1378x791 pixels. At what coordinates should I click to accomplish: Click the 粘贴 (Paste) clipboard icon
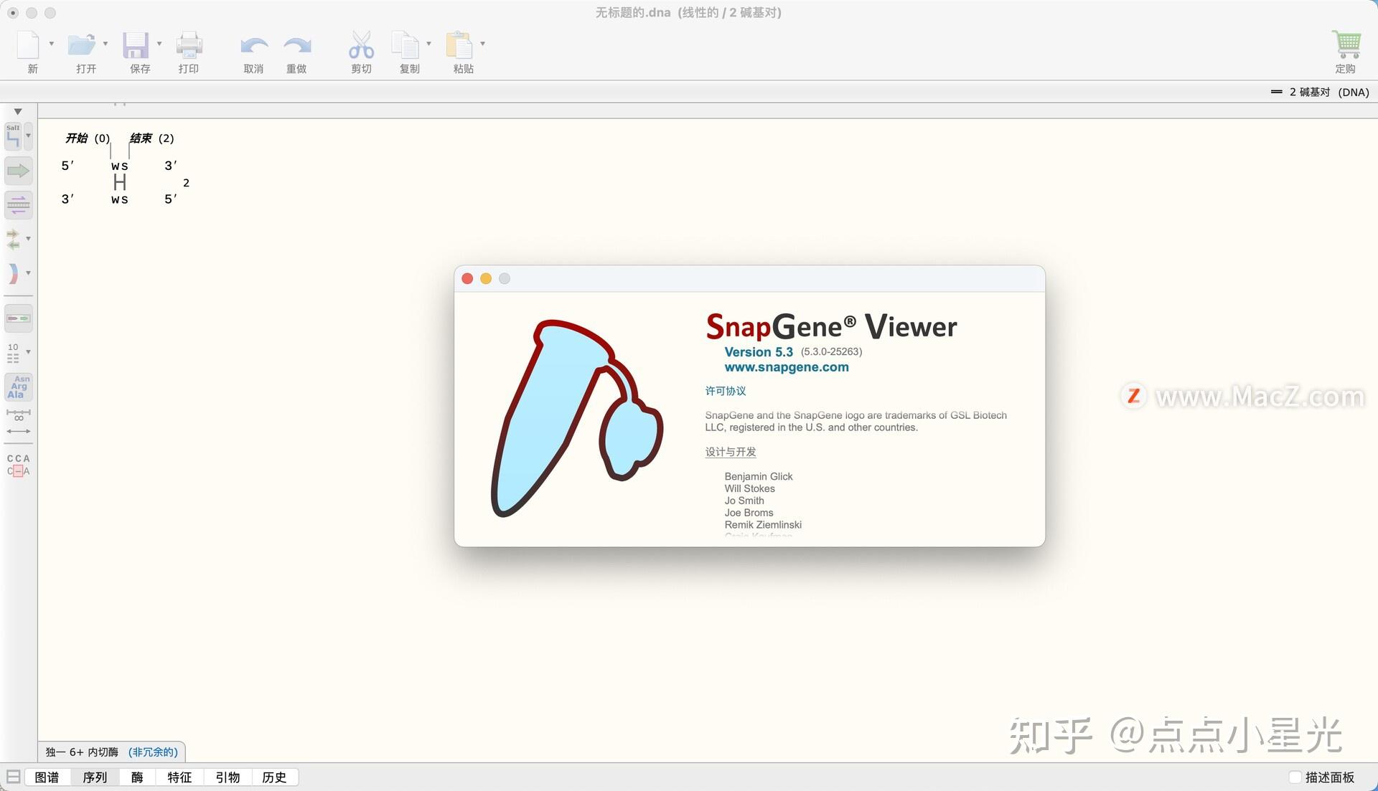coord(459,44)
